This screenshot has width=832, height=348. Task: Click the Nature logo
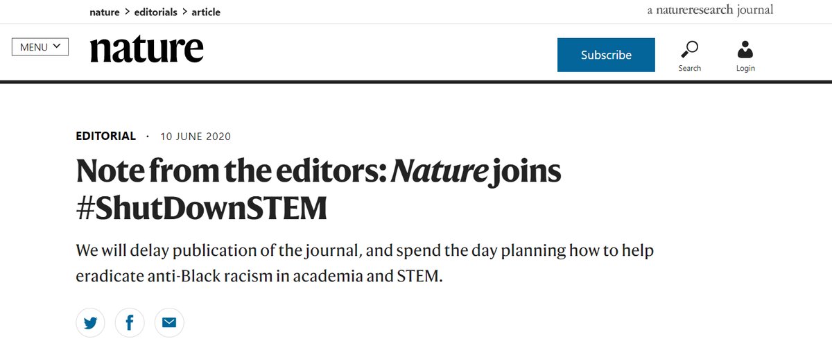[147, 49]
